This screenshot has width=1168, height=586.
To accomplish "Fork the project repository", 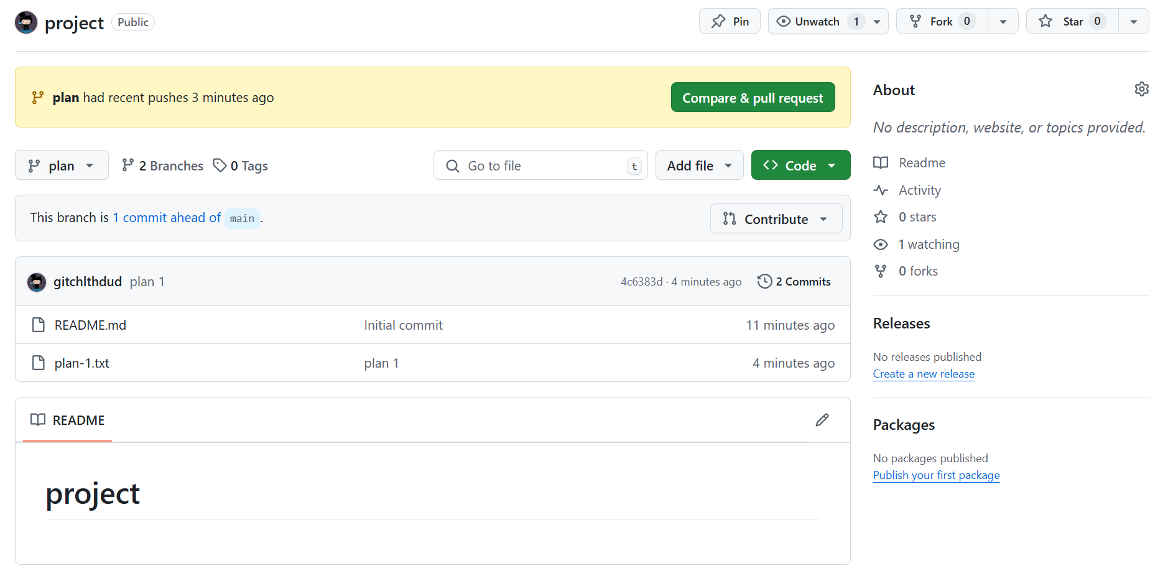I will (x=942, y=21).
